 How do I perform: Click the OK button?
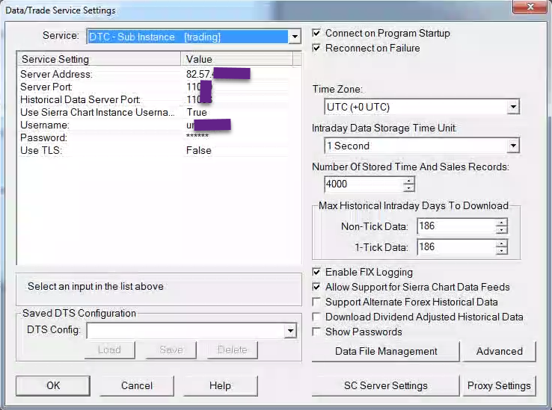[x=53, y=386]
